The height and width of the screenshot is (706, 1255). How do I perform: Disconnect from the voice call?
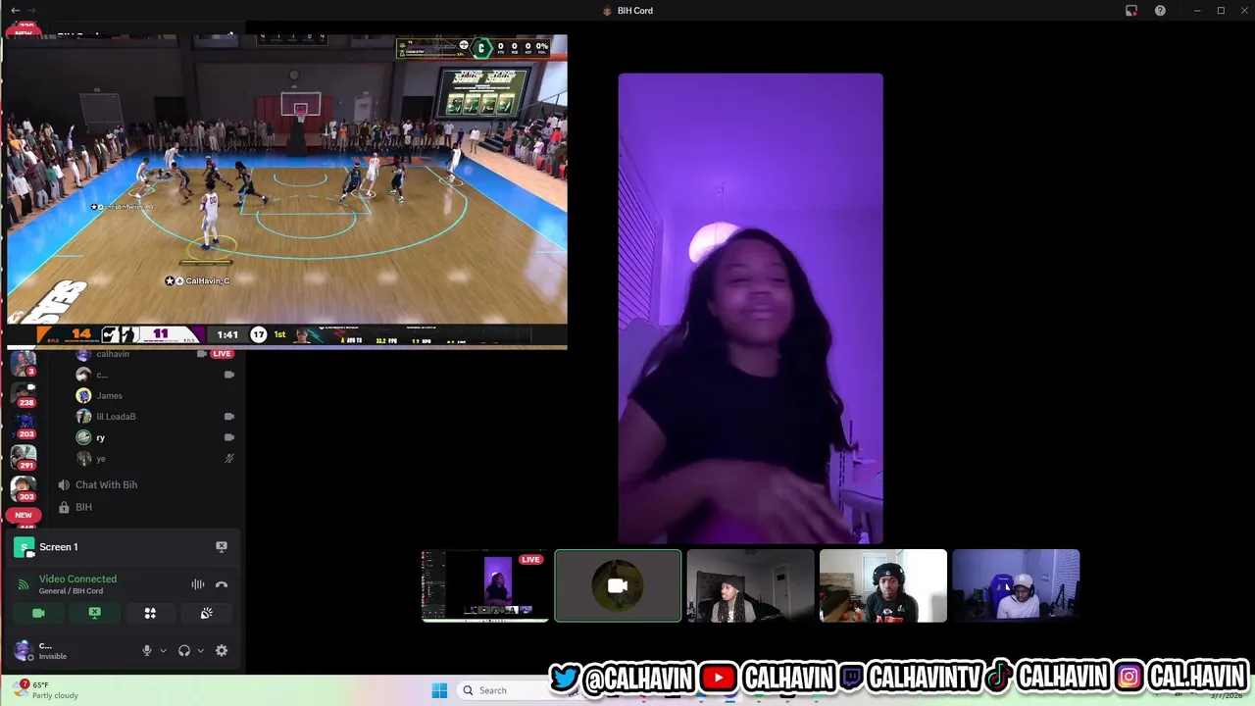[222, 584]
